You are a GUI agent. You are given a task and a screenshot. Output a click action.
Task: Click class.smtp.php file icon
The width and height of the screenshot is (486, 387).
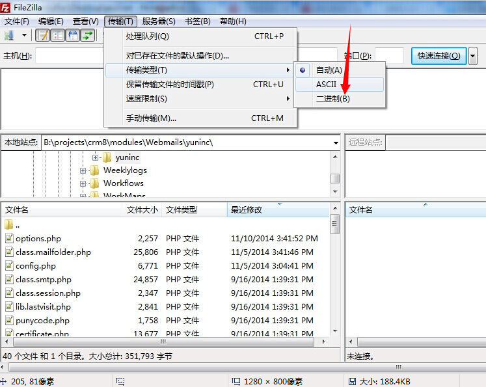coord(10,279)
